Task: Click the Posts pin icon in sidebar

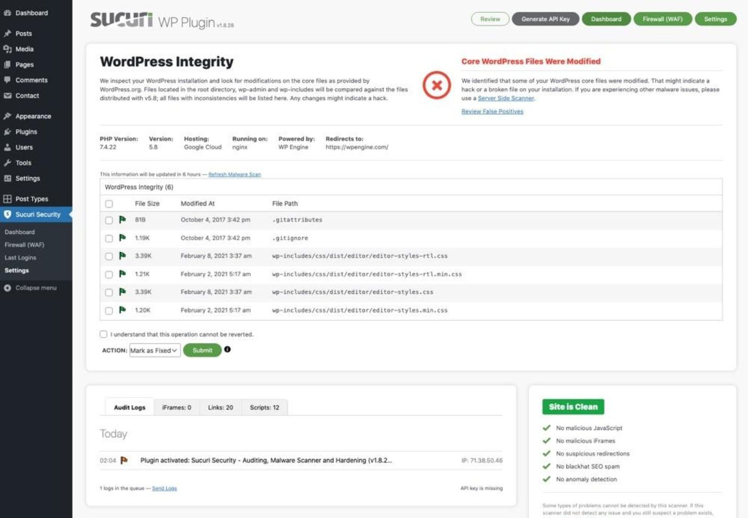Action: coord(7,33)
